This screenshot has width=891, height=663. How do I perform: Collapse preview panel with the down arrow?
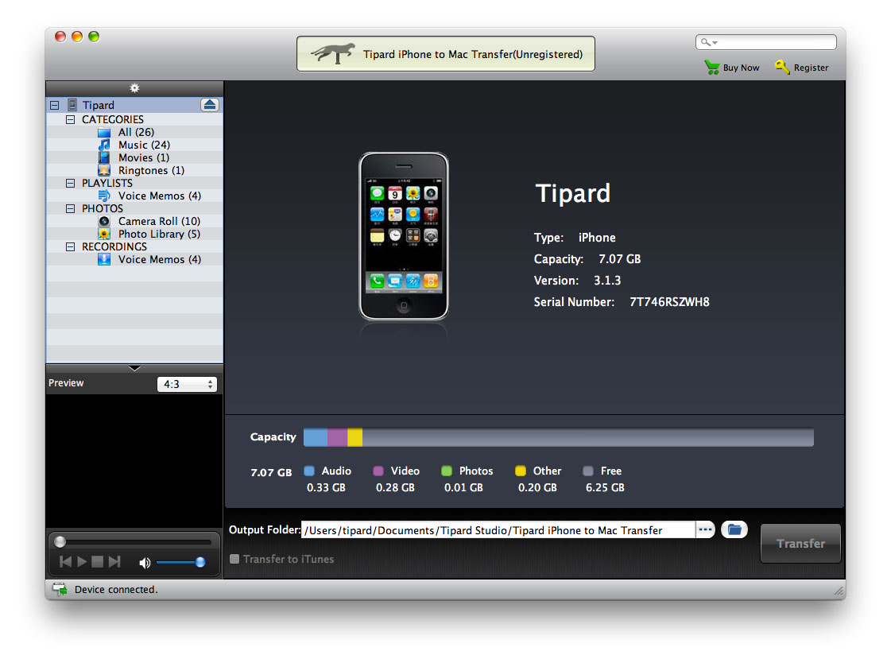point(134,368)
